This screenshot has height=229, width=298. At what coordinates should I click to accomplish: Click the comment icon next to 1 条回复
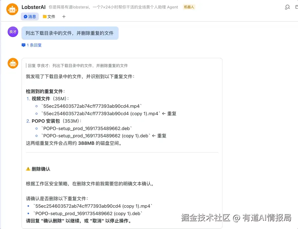click(x=23, y=45)
